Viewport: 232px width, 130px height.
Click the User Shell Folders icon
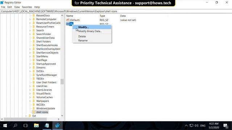coord(34,82)
